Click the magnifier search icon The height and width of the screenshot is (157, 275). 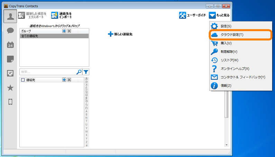pyautogui.click(x=79, y=72)
